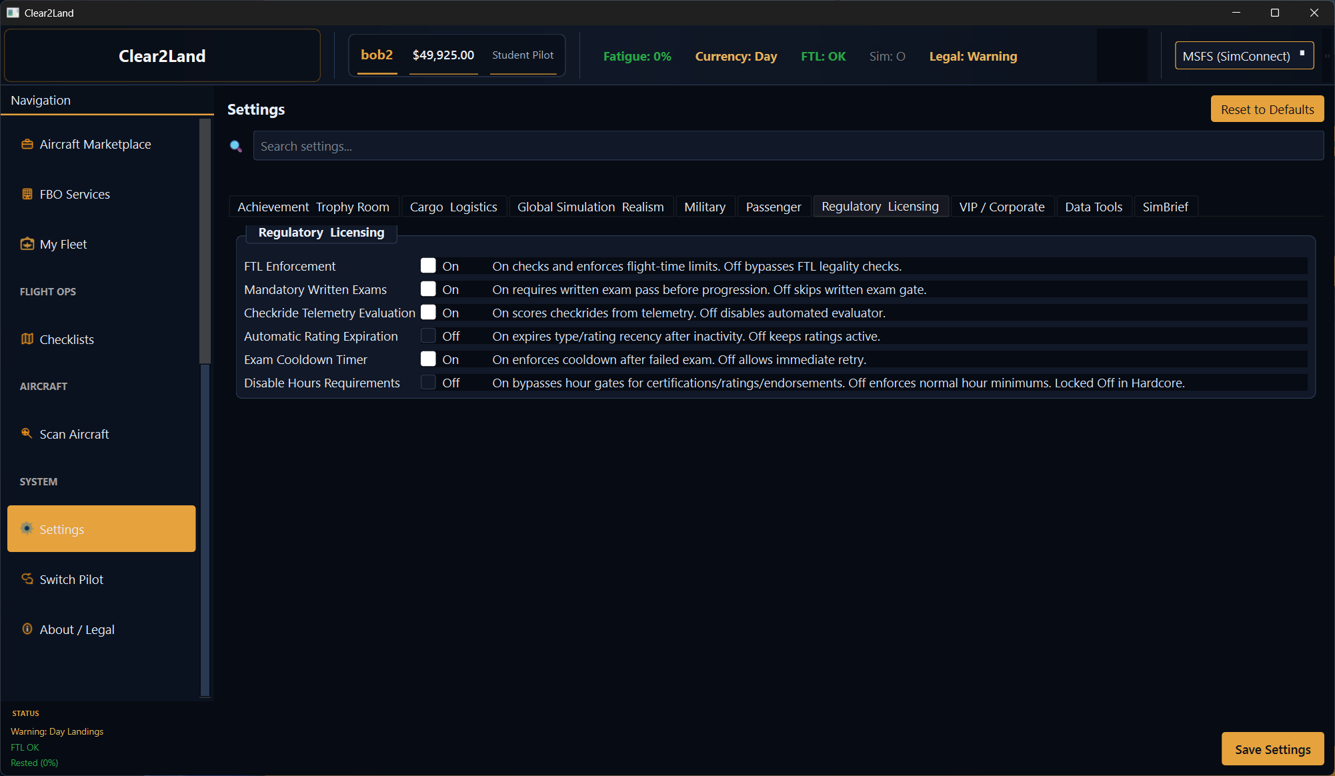Click the Settings gear icon in sidebar
The image size is (1335, 776).
(x=27, y=529)
